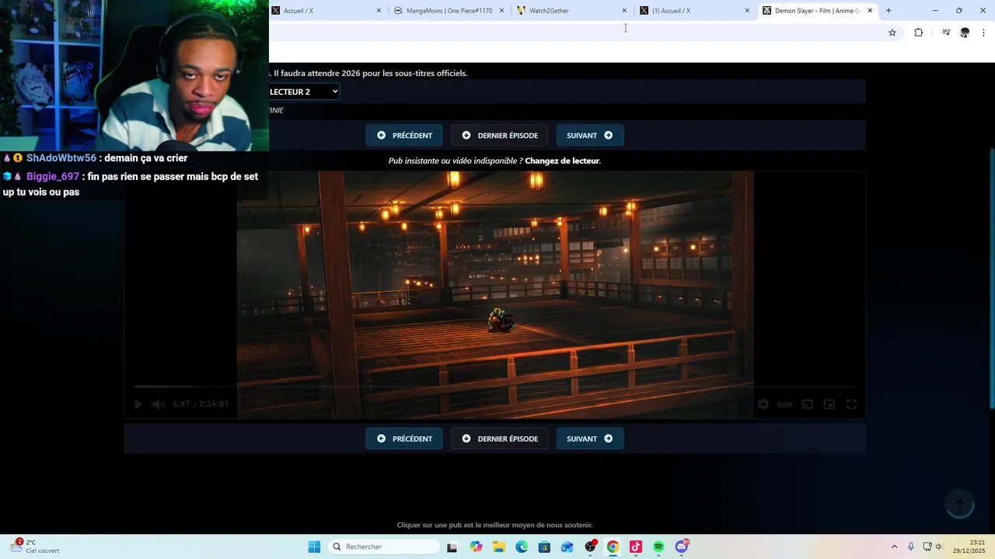Click the video frame showing the wooden hall

[x=494, y=295]
